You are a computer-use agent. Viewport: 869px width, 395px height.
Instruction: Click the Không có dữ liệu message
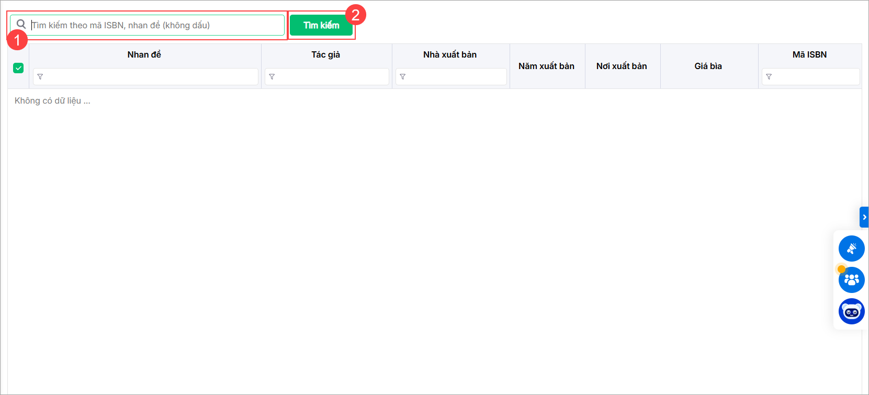52,101
